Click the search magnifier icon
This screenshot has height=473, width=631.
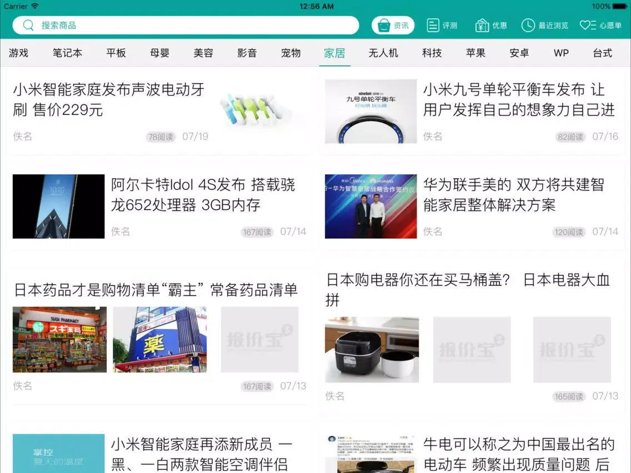click(28, 26)
